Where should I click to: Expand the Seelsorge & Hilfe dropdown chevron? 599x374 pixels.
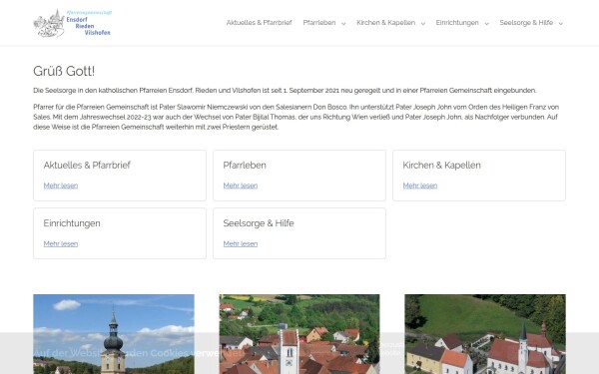click(x=560, y=24)
